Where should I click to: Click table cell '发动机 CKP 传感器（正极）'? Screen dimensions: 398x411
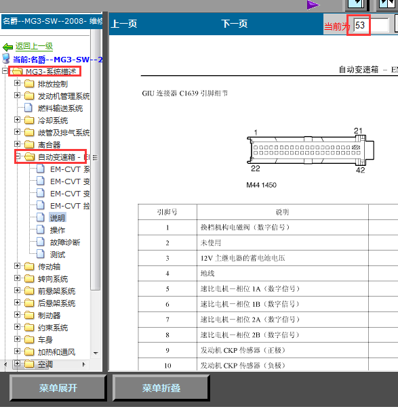pyautogui.click(x=283, y=350)
